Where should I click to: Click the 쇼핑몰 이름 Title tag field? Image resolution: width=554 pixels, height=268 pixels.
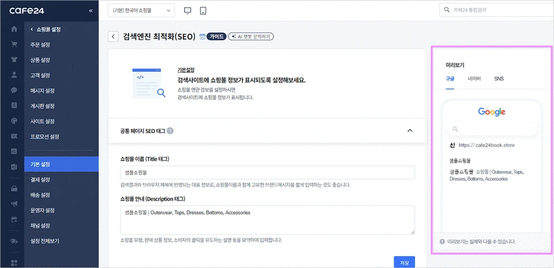click(x=268, y=173)
